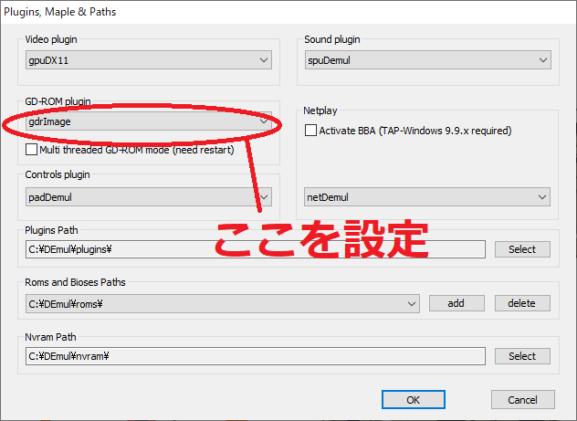Click into the Nvram Path text field
Screen dimensions: 577x421
(x=256, y=356)
